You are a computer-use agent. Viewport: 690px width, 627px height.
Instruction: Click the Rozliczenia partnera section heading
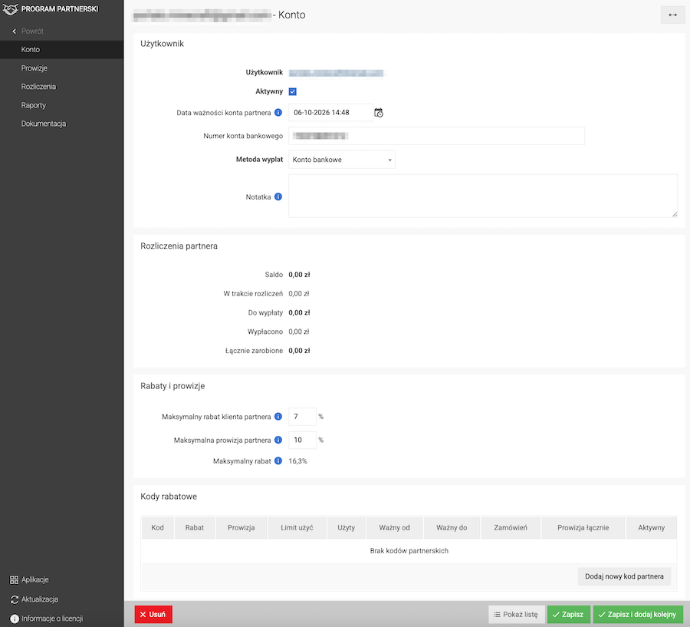[x=179, y=246]
